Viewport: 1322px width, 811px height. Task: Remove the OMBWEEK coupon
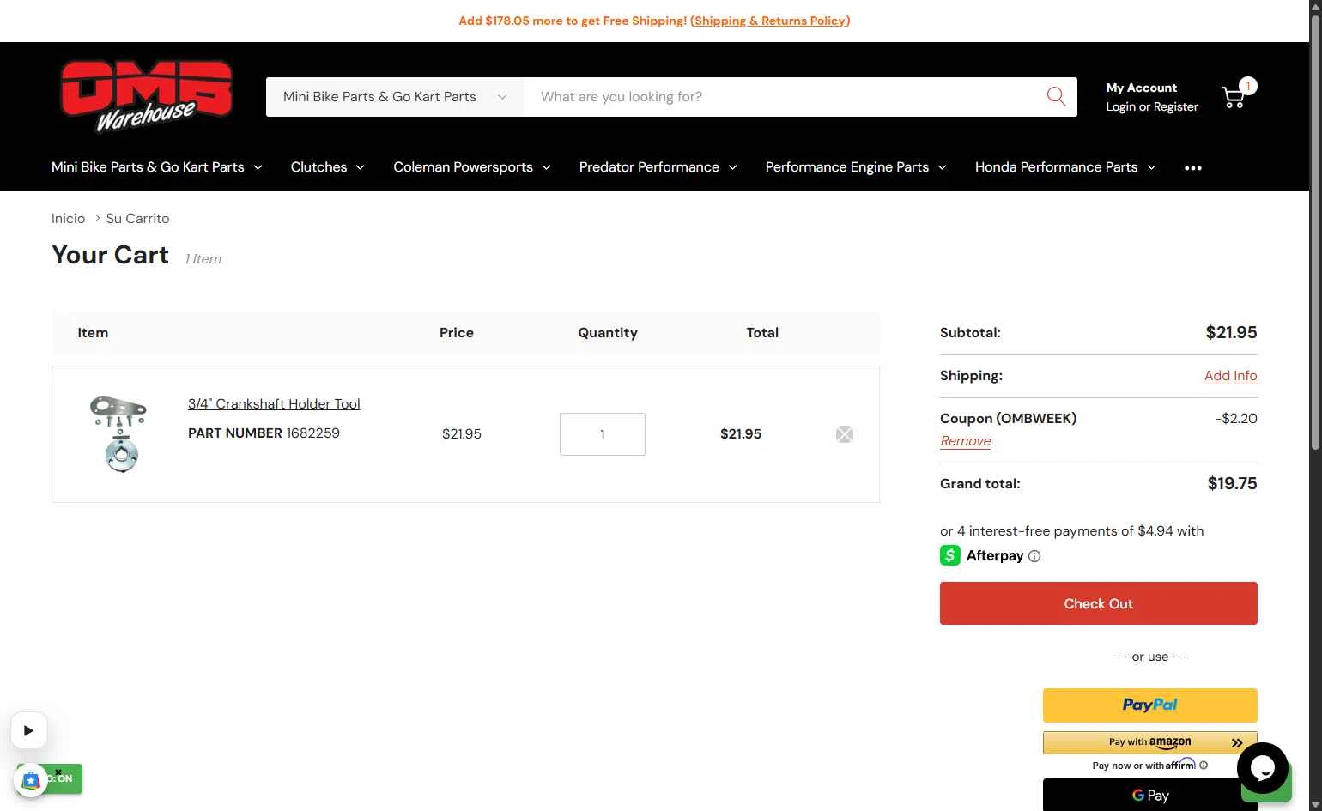[965, 441]
